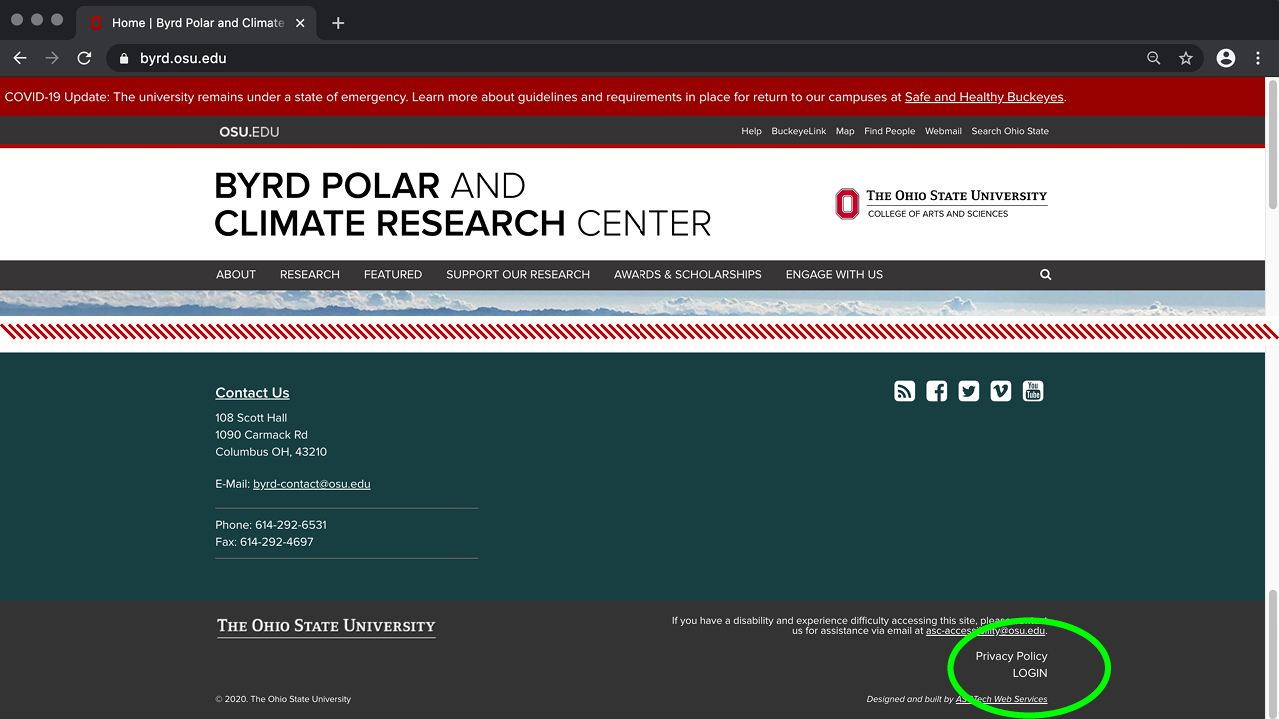Click the asc-accessibility@osu.edu email link
Viewport: 1279px width, 719px height.
[985, 631]
